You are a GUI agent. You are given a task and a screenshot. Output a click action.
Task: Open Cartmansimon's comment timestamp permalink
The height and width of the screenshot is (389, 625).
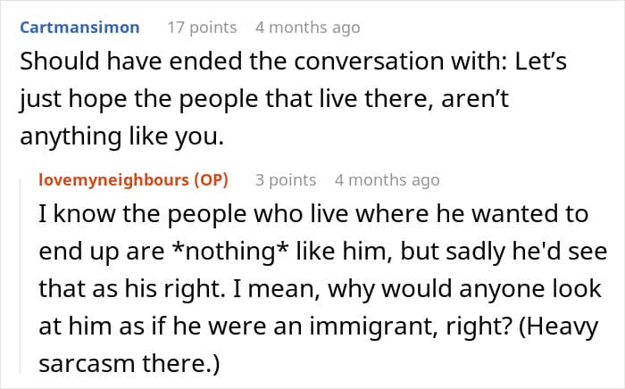(308, 28)
